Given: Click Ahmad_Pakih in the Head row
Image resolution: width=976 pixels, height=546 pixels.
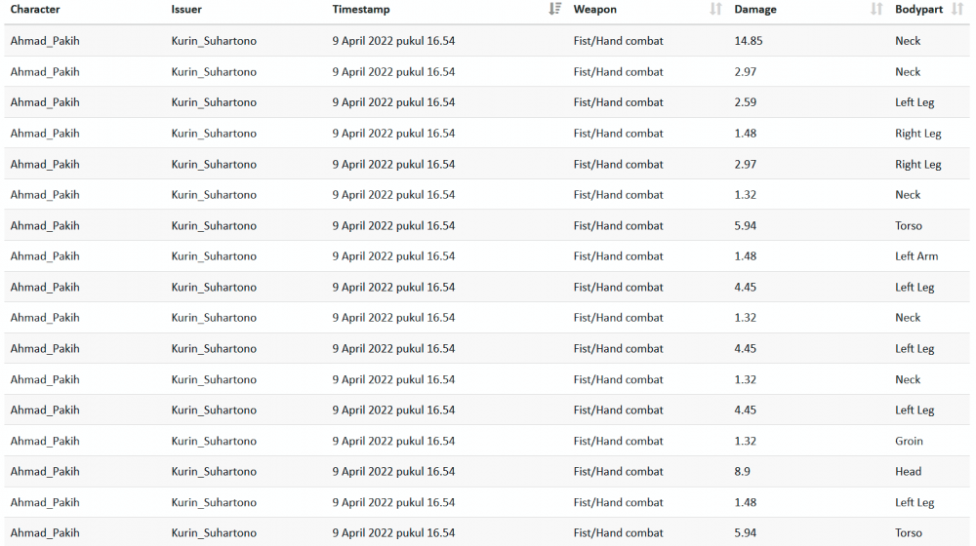Looking at the screenshot, I should (x=45, y=471).
